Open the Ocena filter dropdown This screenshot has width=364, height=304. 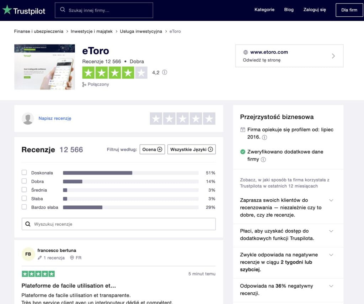(152, 150)
